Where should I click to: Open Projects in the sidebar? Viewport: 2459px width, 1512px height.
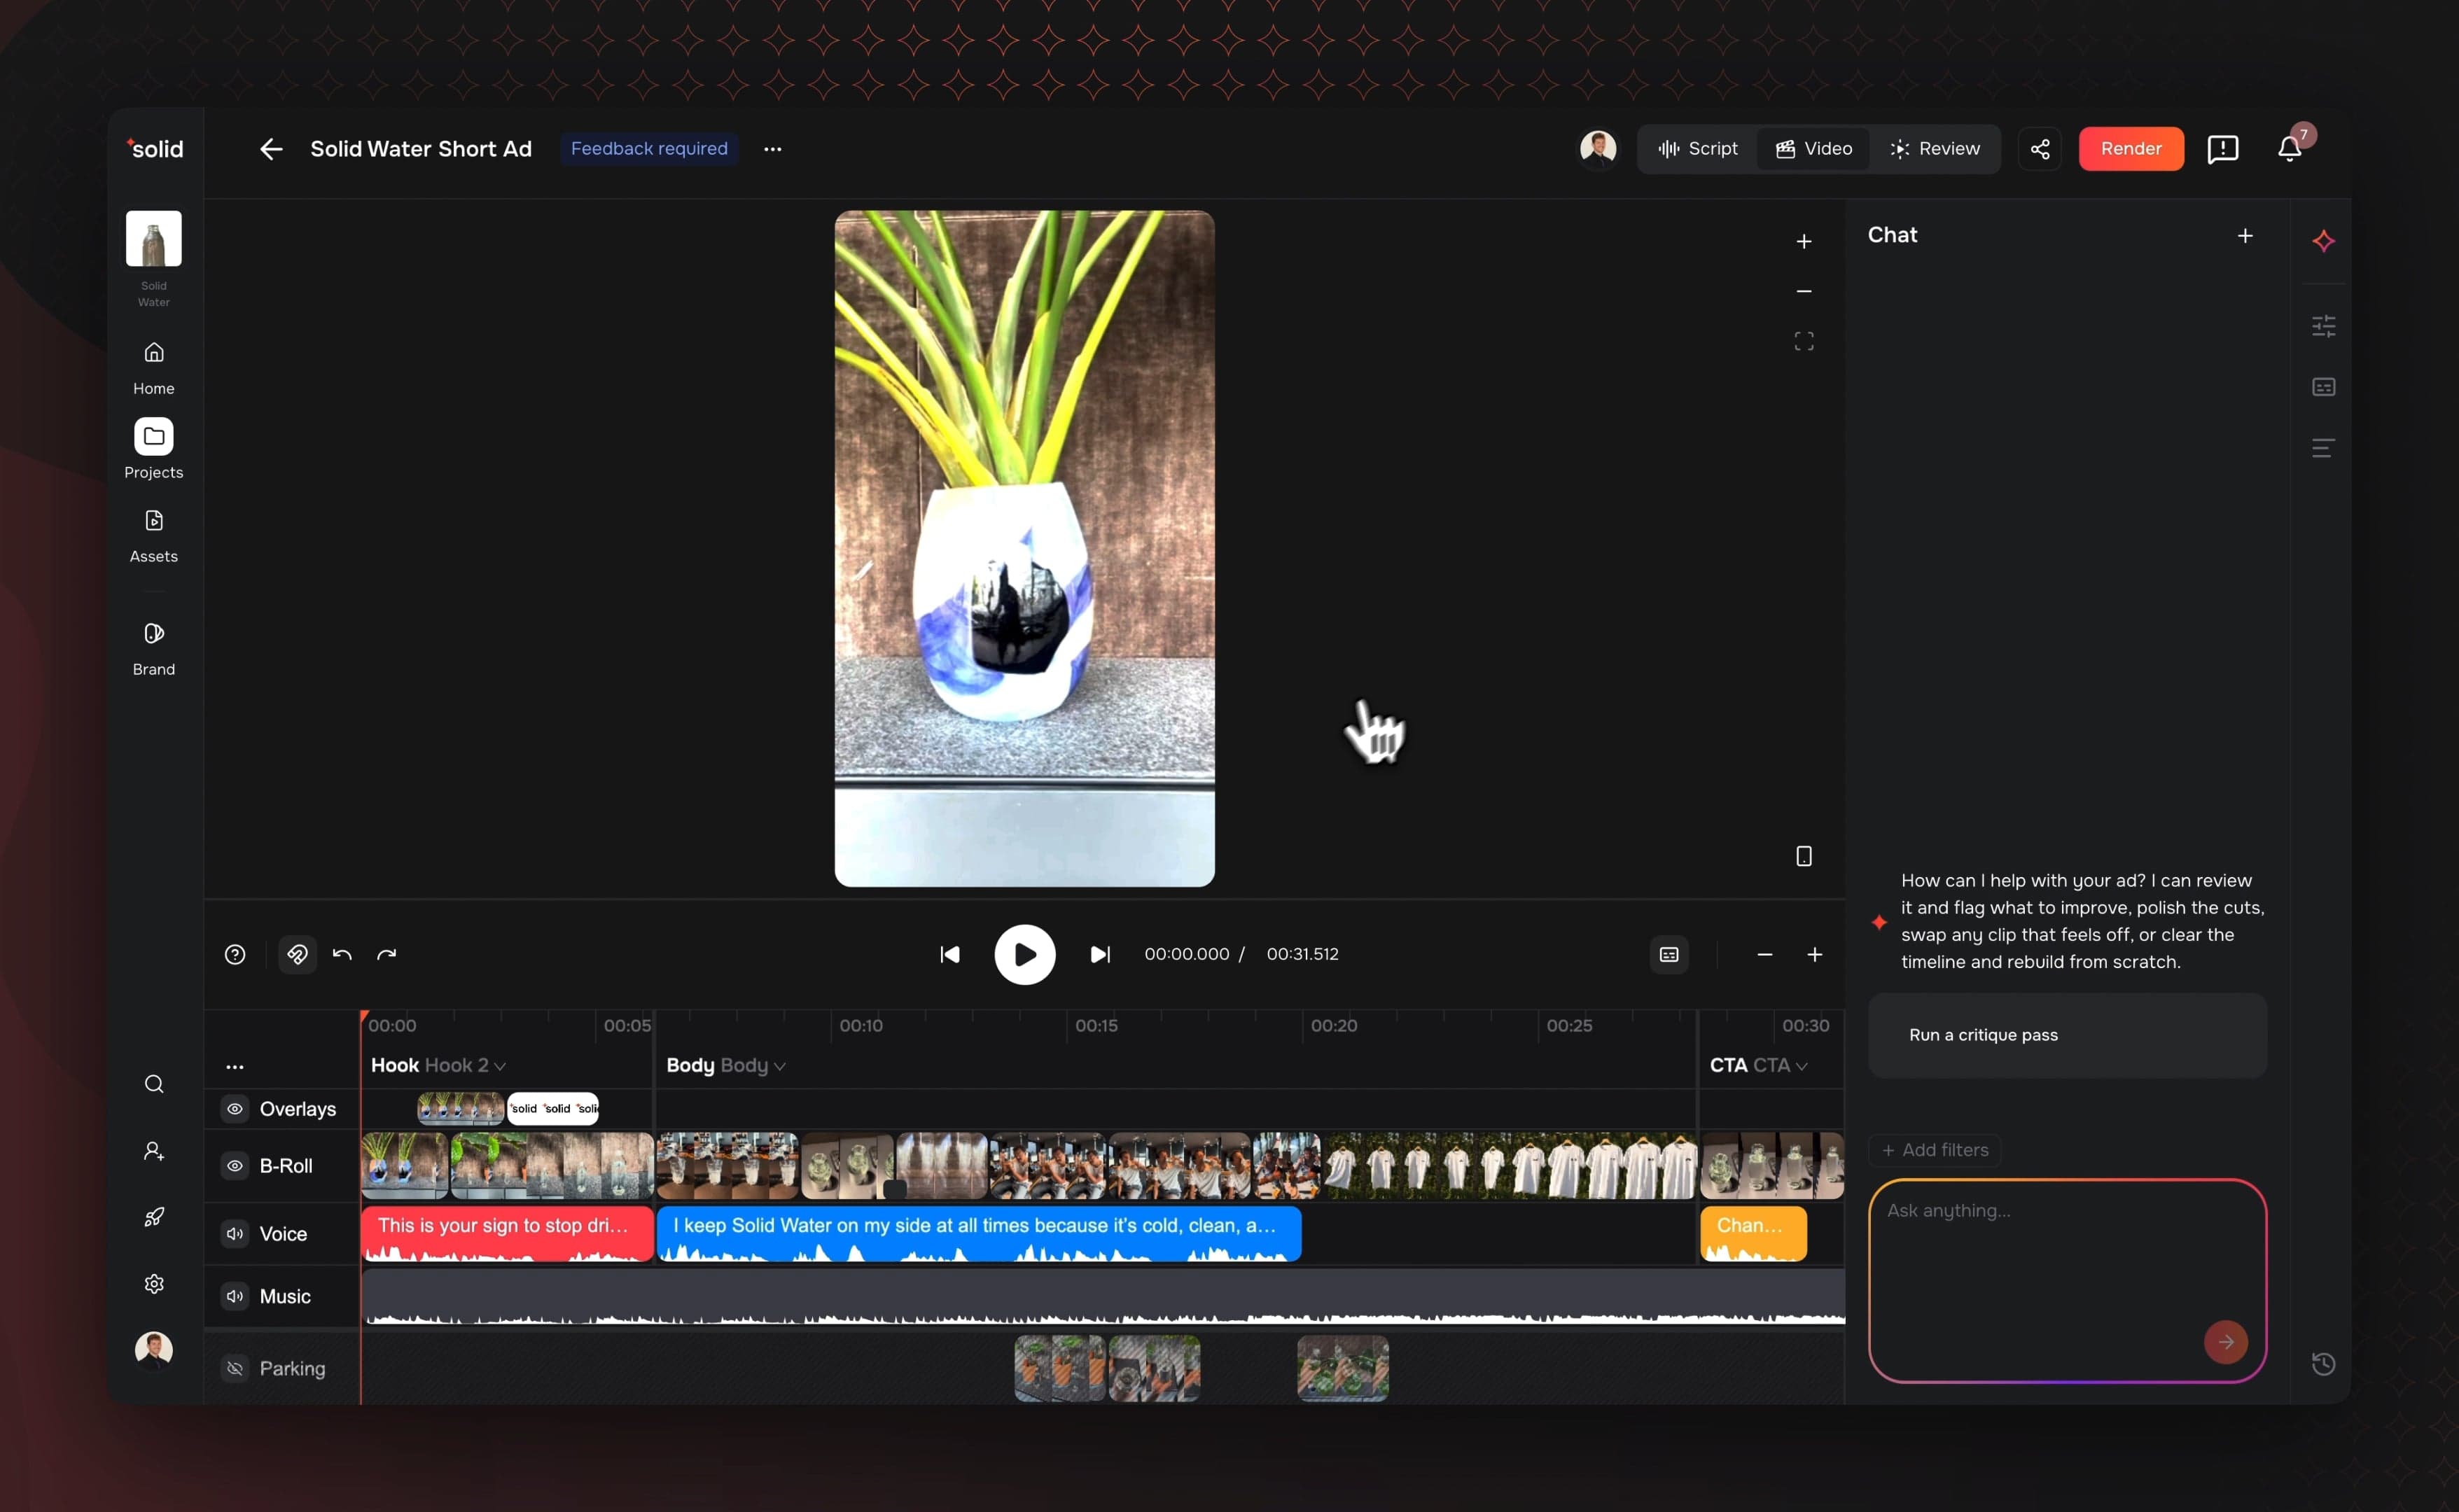(x=154, y=449)
